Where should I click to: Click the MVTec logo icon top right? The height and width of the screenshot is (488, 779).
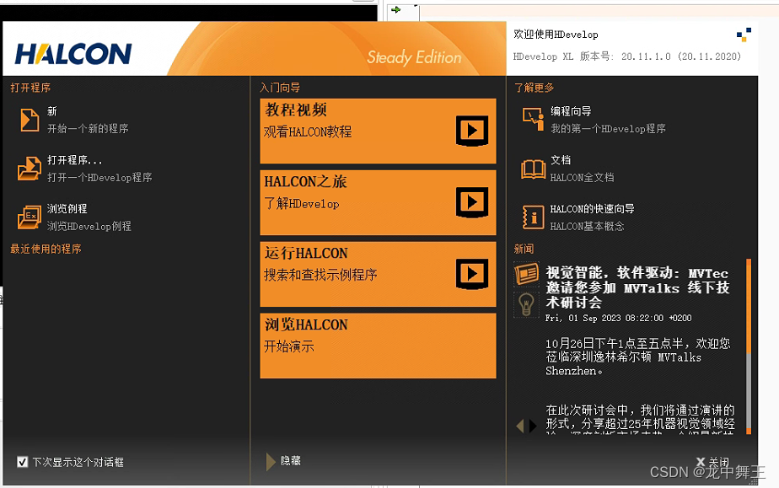pyautogui.click(x=744, y=35)
